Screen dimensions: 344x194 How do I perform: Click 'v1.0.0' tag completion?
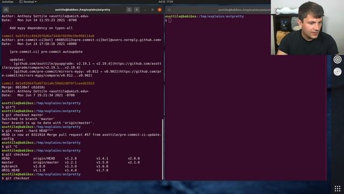click(x=39, y=167)
